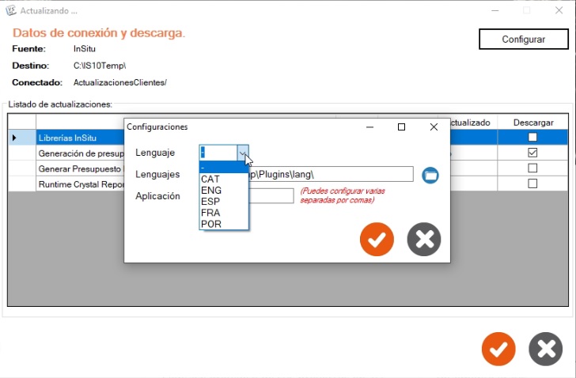Image resolution: width=576 pixels, height=378 pixels.
Task: Enable Descargar for Generar Presupuesto row
Action: click(x=532, y=168)
